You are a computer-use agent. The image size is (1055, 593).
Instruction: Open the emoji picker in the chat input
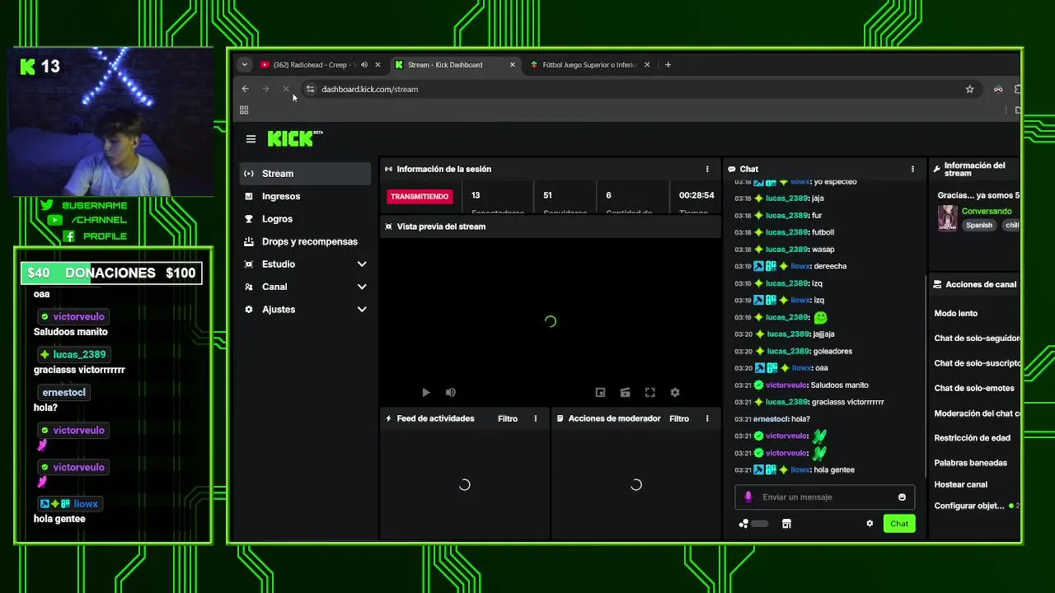click(902, 497)
